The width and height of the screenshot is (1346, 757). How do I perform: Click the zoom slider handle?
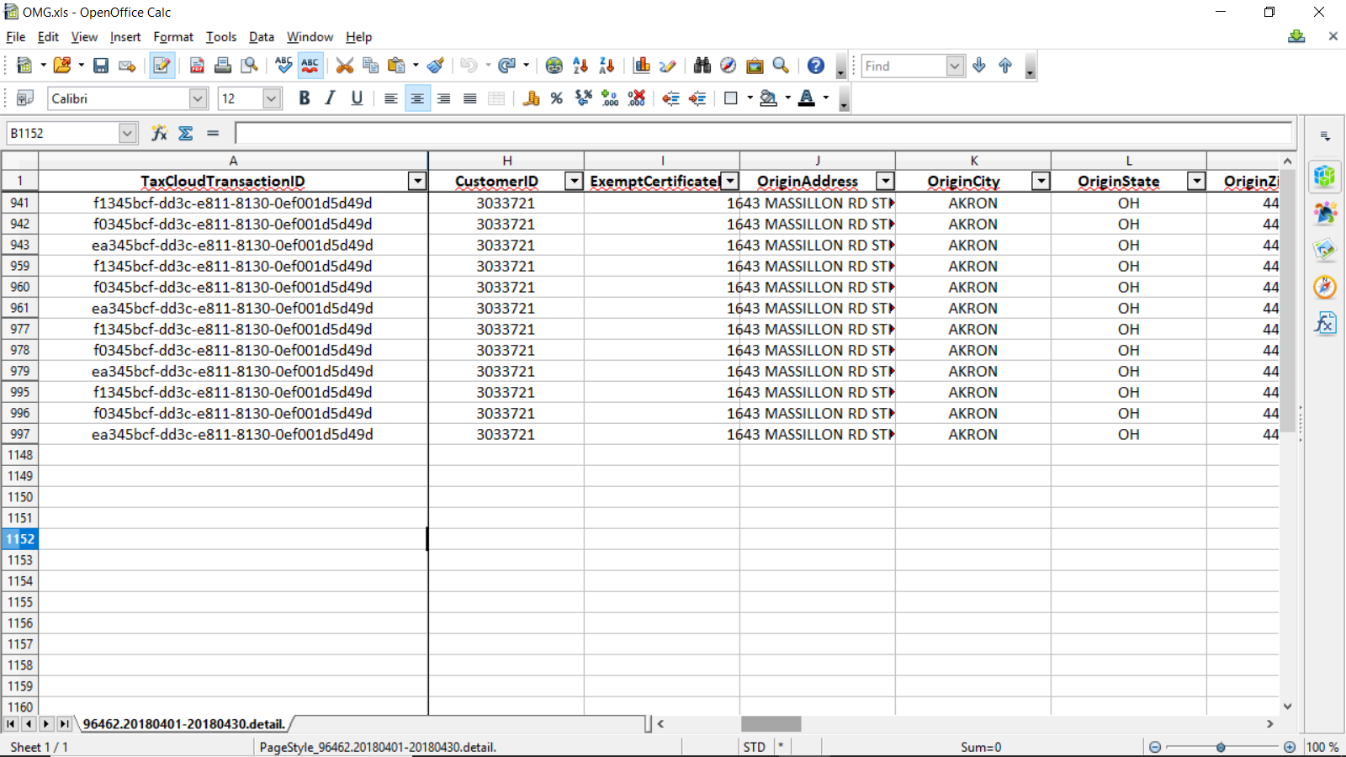pos(1221,747)
